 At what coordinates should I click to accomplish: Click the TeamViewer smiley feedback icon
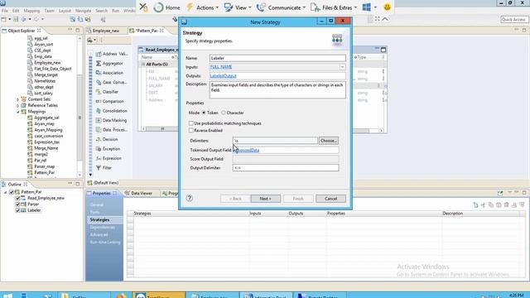click(387, 7)
